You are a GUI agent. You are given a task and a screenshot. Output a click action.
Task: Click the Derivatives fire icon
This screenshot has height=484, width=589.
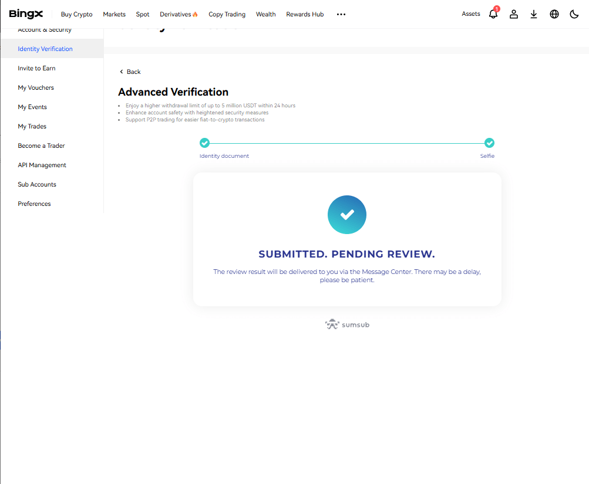(x=195, y=14)
